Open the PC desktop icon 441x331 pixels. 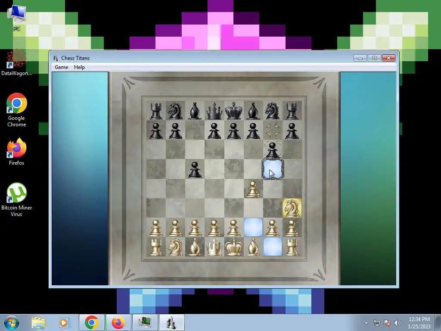17,18
